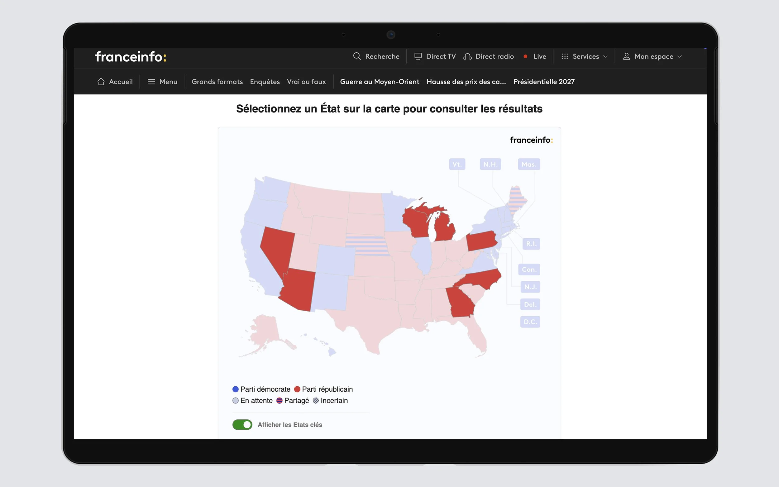Screen dimensions: 779x487
Task: Toggle Afficher les Etats clés switch
Action: coord(242,424)
